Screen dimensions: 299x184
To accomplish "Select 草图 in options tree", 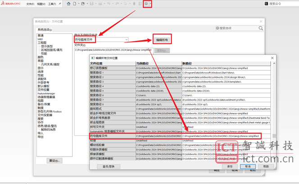I will click(x=41, y=61).
